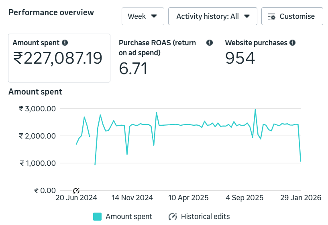Click the sliders icon inside the Customise button
The height and width of the screenshot is (225, 328).
coord(272,16)
